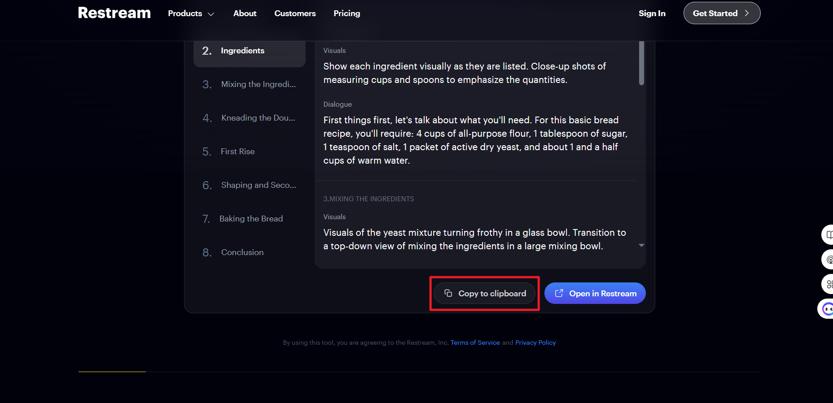Open the About page
833x403 pixels.
(x=245, y=13)
